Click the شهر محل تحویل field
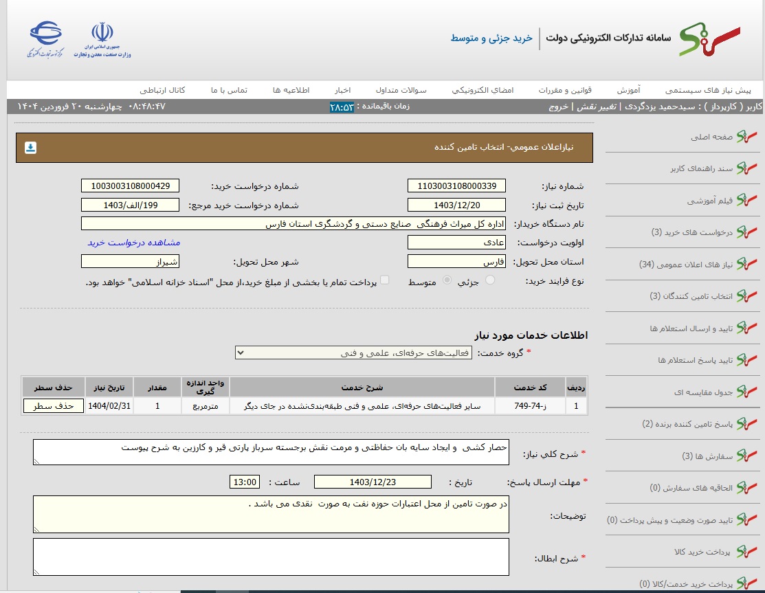The width and height of the screenshot is (765, 593). (x=131, y=261)
